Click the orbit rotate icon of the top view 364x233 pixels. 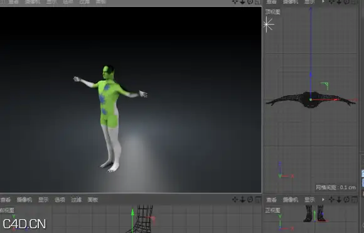click(x=346, y=2)
